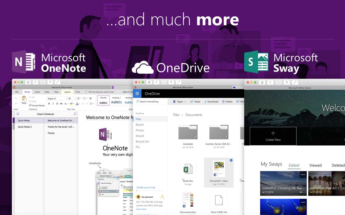Image resolution: width=345 pixels, height=215 pixels.
Task: Expand the numbered list dropdown arrow
Action: (x=87, y=99)
